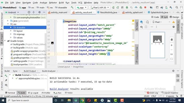
Task: Select the pan hand tool in preview
Action: tap(171, 39)
